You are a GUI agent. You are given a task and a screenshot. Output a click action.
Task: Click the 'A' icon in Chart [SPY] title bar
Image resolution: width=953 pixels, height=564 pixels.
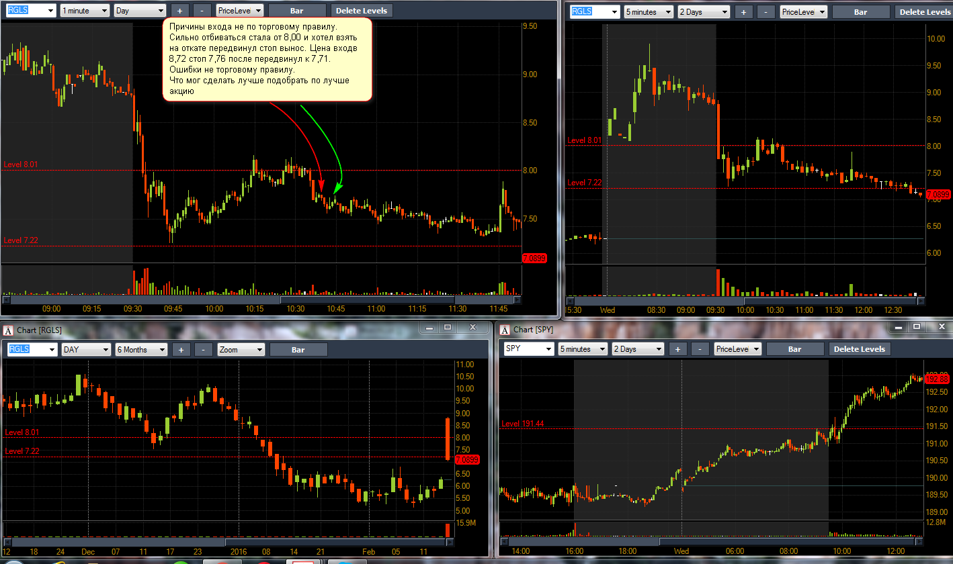click(505, 330)
